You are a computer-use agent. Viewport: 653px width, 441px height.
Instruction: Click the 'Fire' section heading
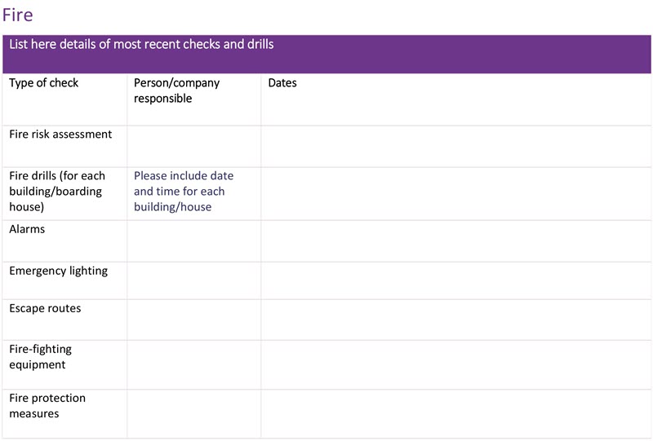(x=18, y=15)
